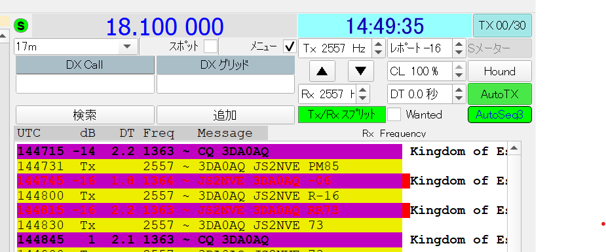This screenshot has width=606, height=252.
Task: Click the レポート -16 field
Action: 420,48
